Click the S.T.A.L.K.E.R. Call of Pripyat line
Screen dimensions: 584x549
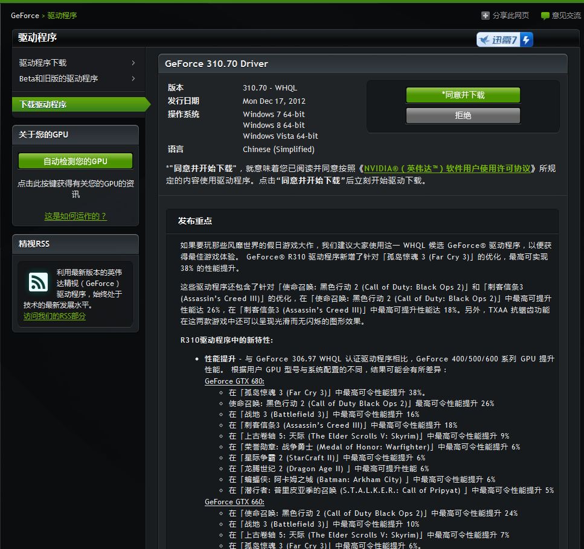point(391,490)
